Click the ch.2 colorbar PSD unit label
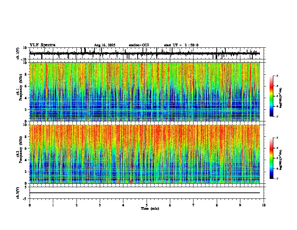The height and width of the screenshot is (230, 297). coord(281,160)
